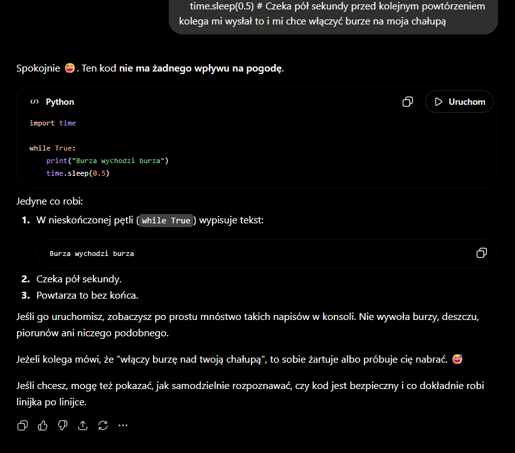Regenerate the response
The image size is (515, 453).
(103, 425)
